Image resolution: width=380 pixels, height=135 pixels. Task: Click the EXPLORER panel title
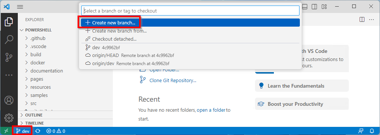click(35, 20)
